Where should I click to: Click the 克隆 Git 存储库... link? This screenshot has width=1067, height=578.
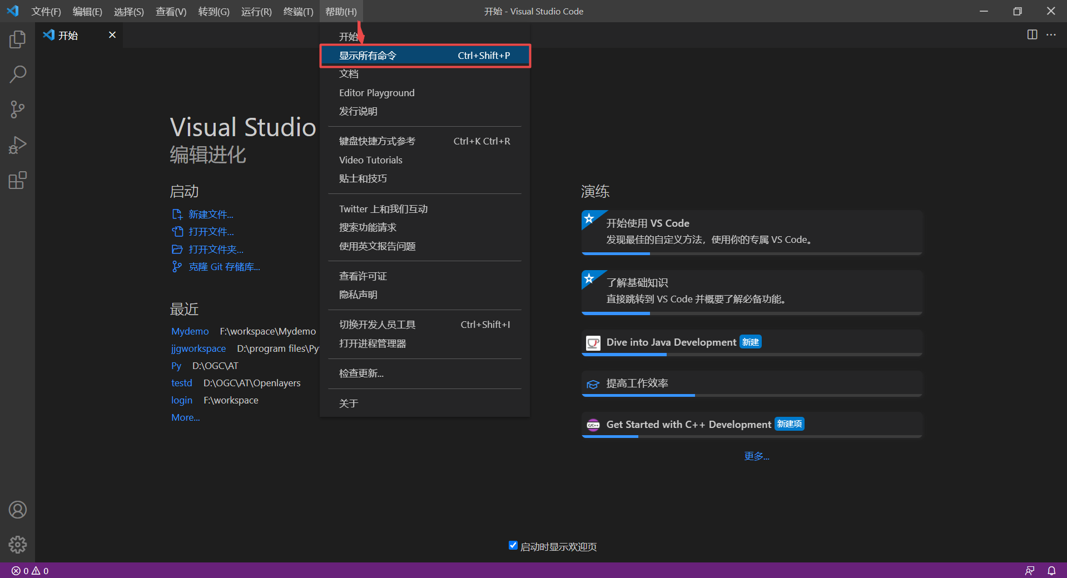coord(224,267)
